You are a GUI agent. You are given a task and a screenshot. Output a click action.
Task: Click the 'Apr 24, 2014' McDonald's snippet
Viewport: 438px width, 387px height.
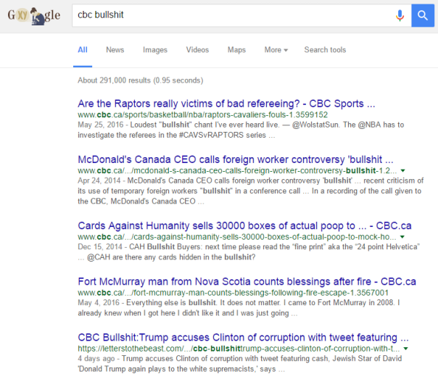coord(251,191)
